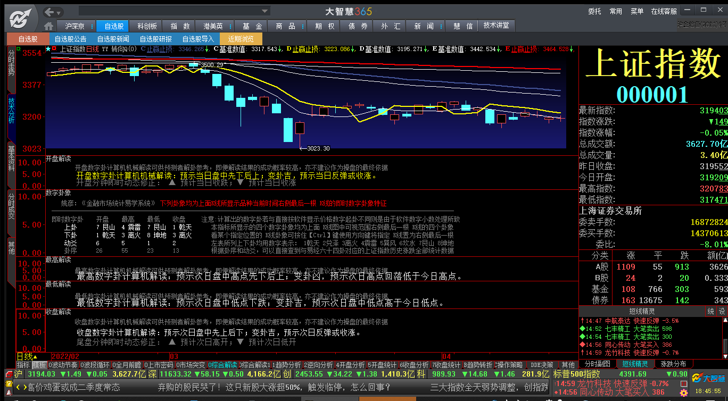
Task: Open 在线客服 support
Action: pos(664,11)
